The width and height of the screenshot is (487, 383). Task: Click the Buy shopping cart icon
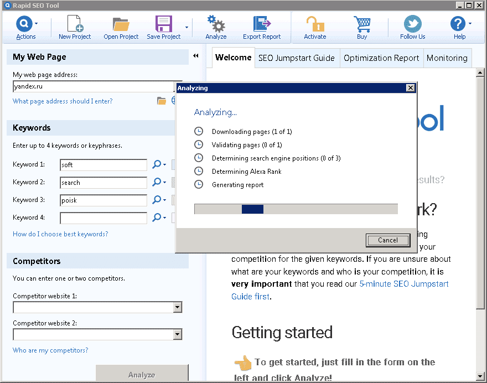click(x=362, y=24)
